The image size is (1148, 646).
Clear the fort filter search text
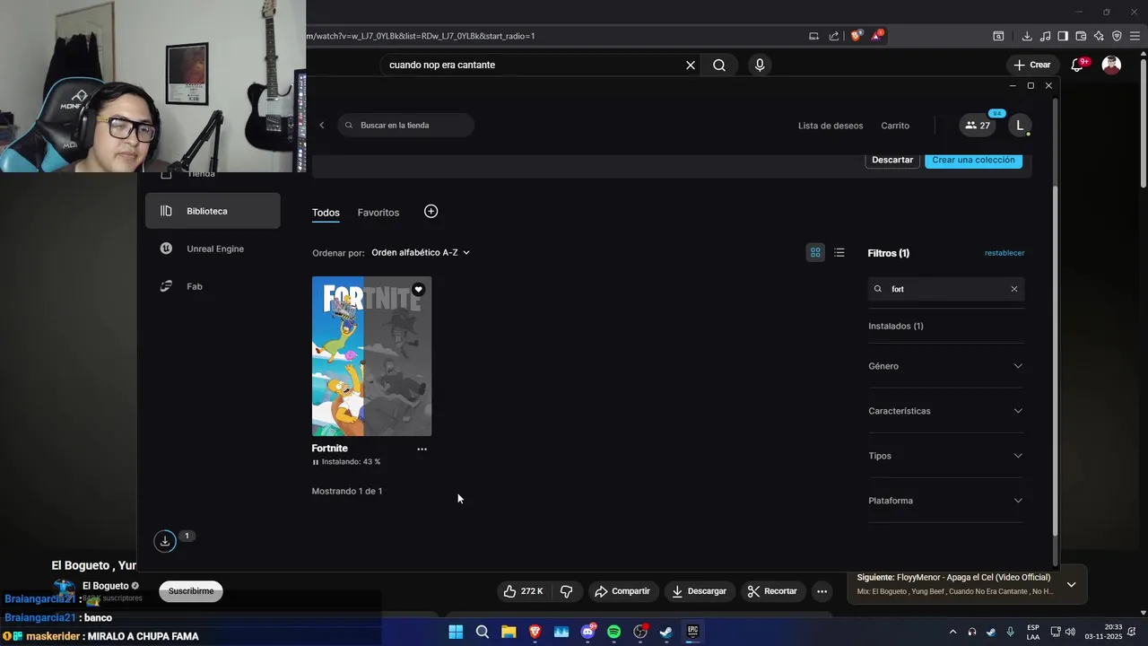1014,289
